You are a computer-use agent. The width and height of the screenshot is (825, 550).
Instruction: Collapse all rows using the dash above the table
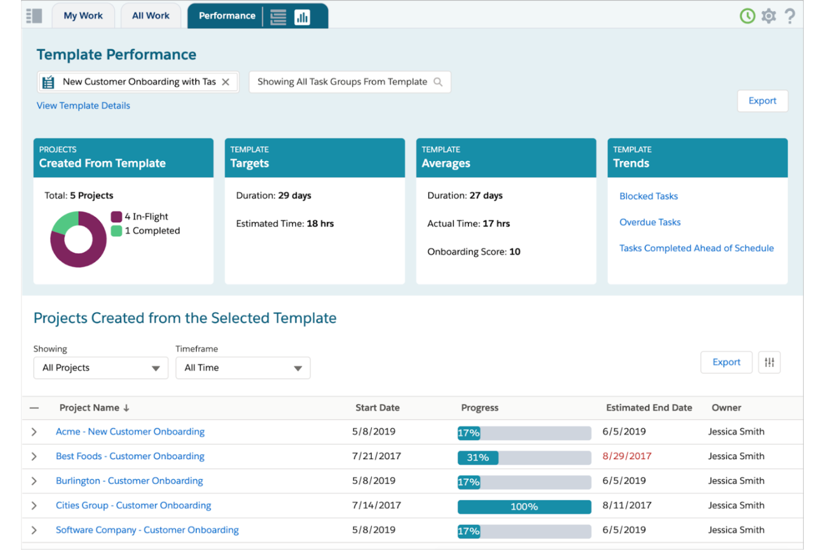[35, 407]
